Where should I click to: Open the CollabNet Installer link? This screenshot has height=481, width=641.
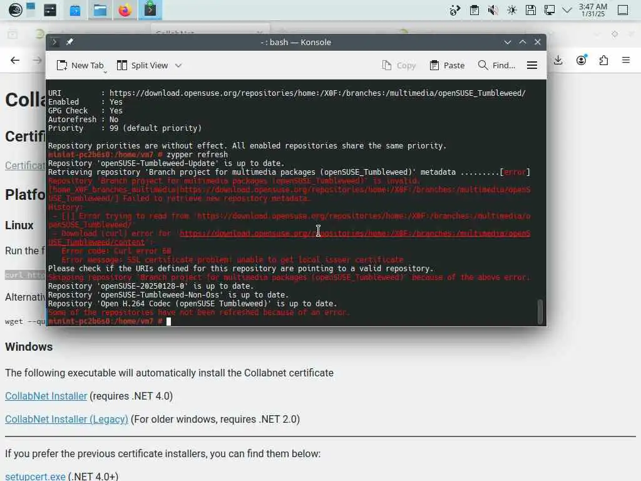click(x=46, y=396)
